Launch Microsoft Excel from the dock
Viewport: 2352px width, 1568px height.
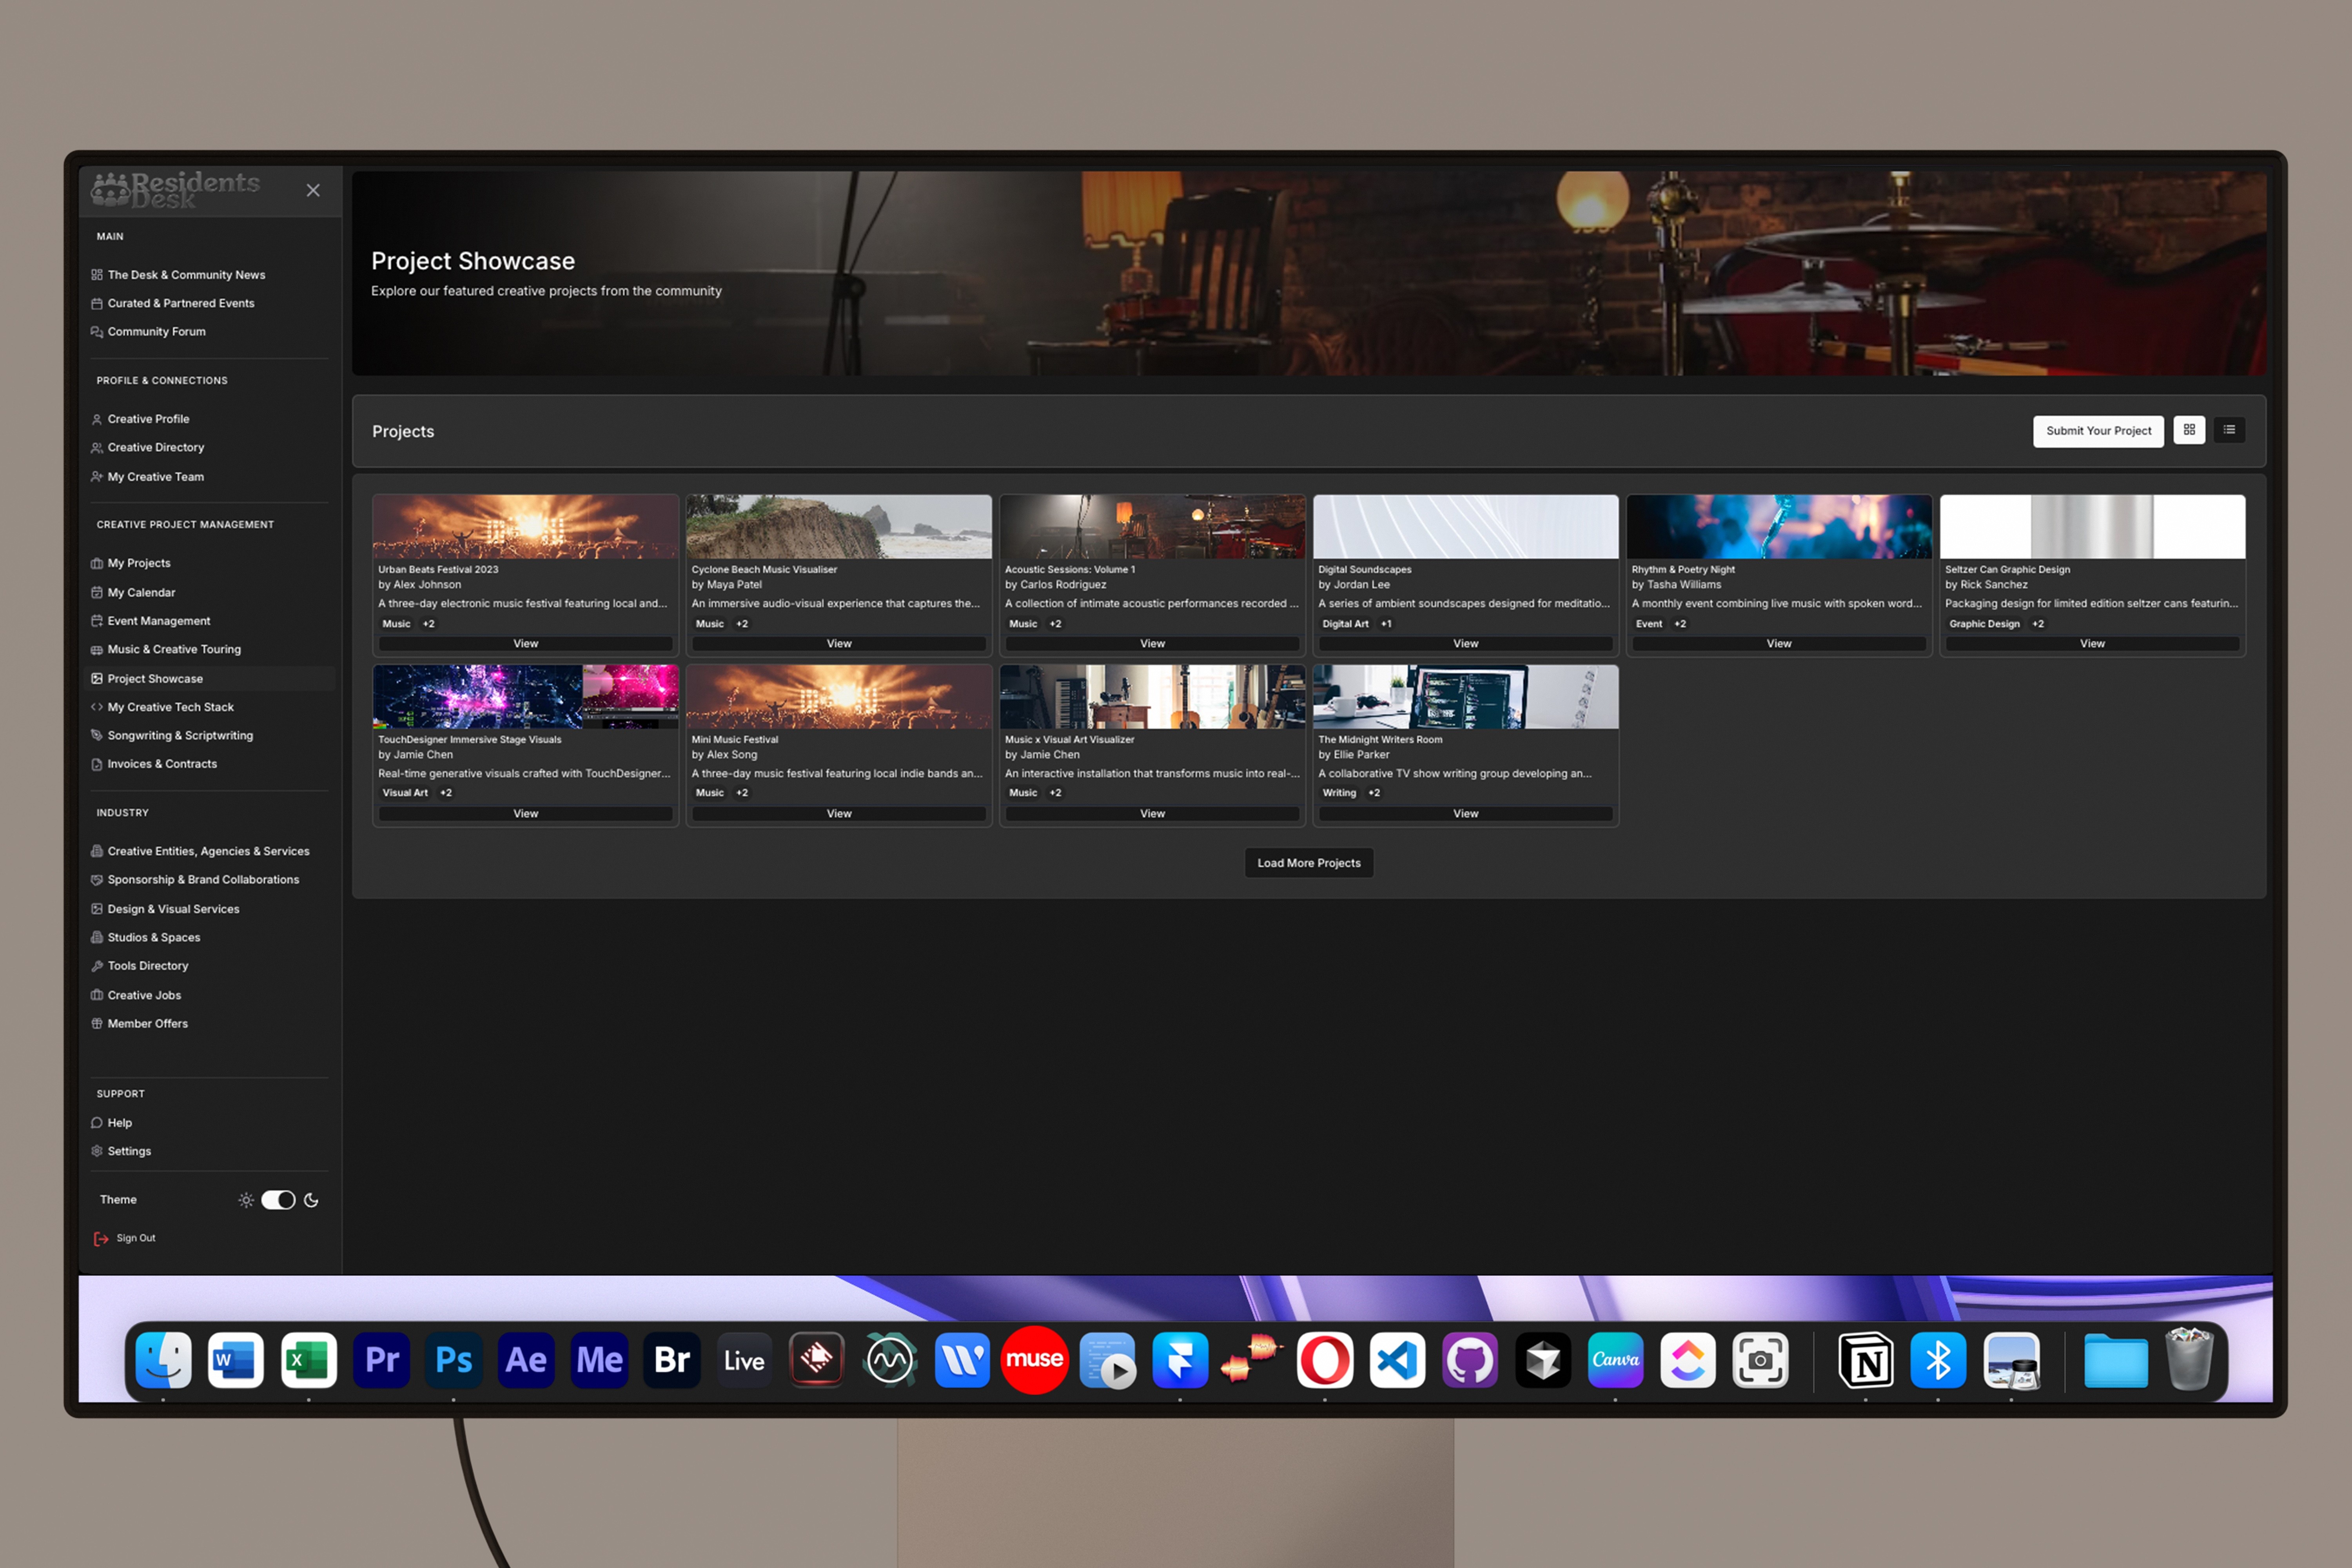point(308,1360)
